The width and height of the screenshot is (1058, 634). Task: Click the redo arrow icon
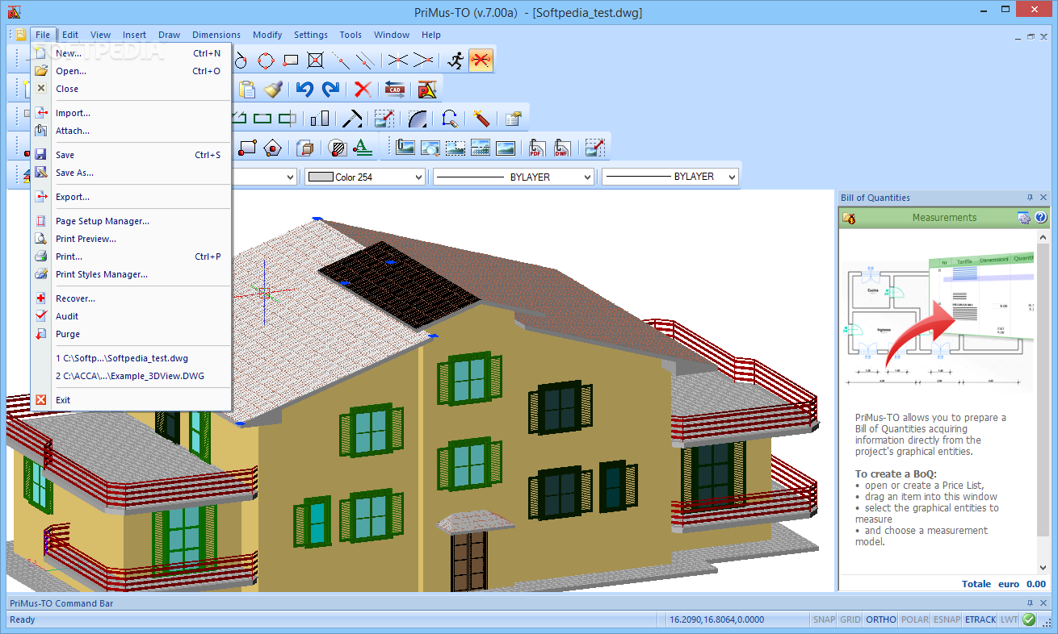point(330,90)
